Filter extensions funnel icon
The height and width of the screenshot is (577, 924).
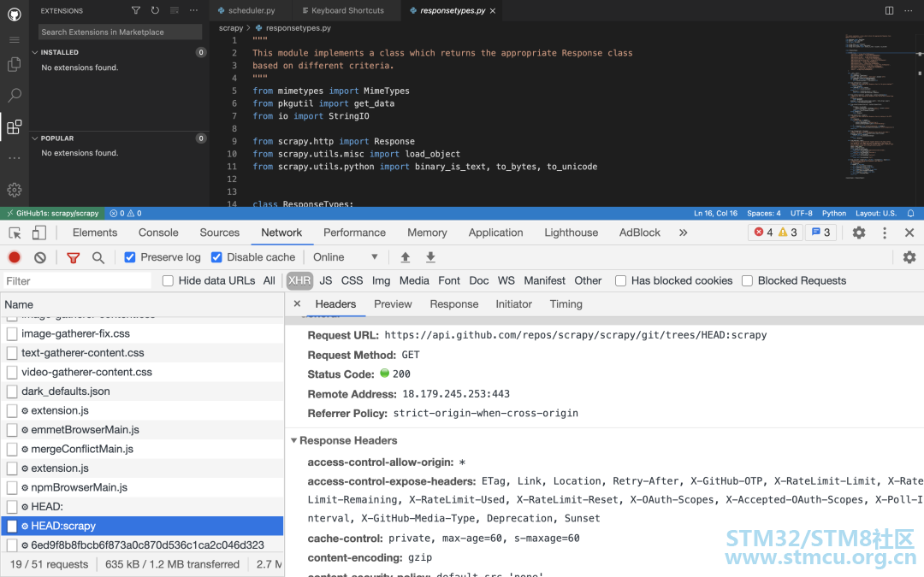pyautogui.click(x=136, y=10)
